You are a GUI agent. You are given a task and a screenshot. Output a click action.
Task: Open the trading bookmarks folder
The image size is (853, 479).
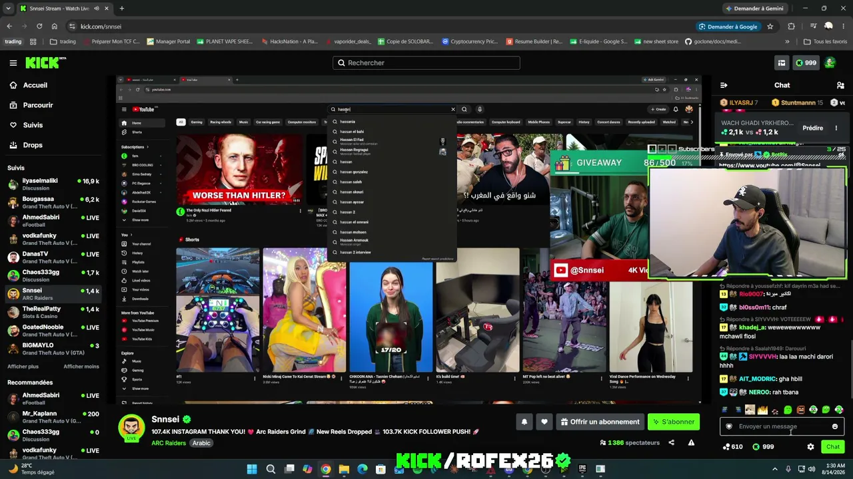(x=63, y=42)
